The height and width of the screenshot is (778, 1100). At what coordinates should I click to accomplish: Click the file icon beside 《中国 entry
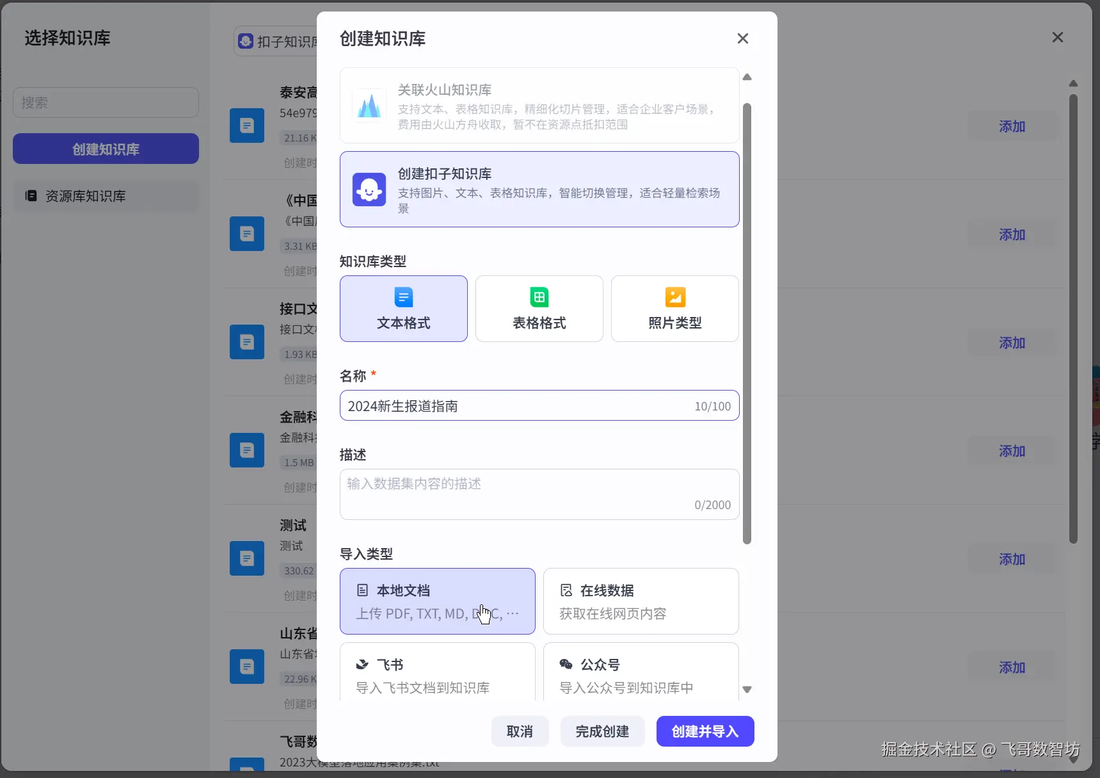tap(247, 234)
